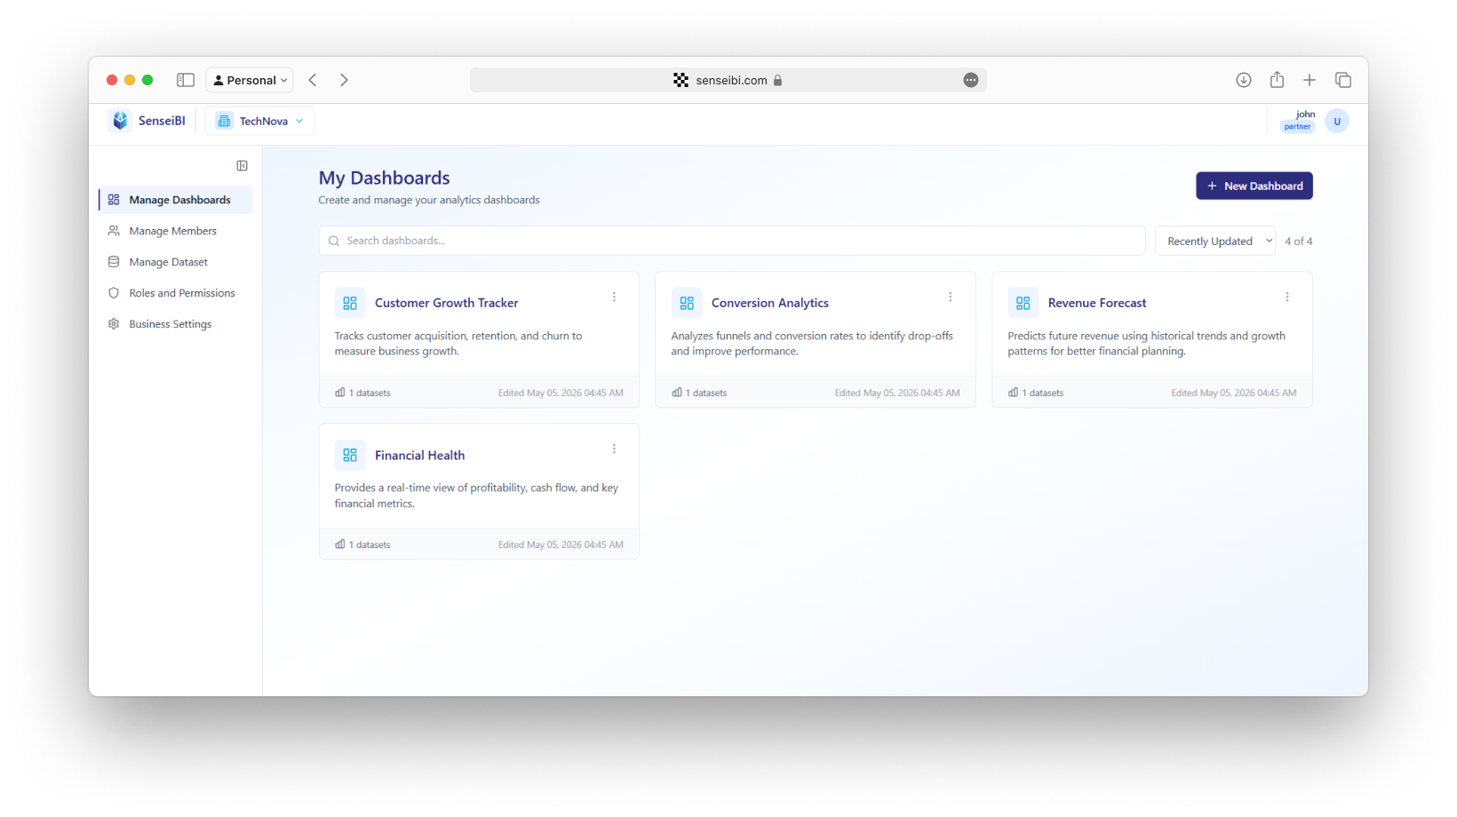Viewport: 1457px width, 817px height.
Task: Open the Revenue Forecast dashboard title
Action: pos(1097,303)
